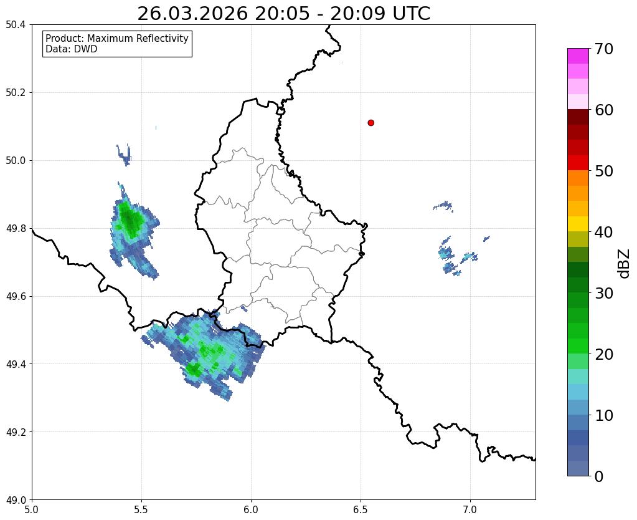Click the latitude label 49.8

[x=16, y=229]
